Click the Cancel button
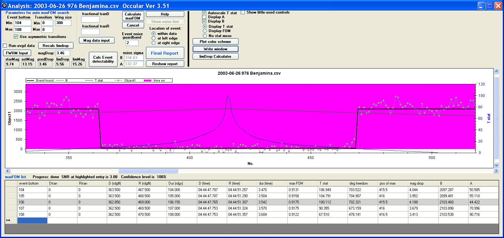The width and height of the screenshot is (504, 238). 133,25
